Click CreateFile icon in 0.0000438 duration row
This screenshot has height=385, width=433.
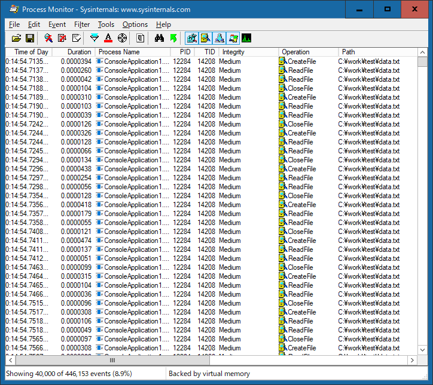click(x=282, y=169)
